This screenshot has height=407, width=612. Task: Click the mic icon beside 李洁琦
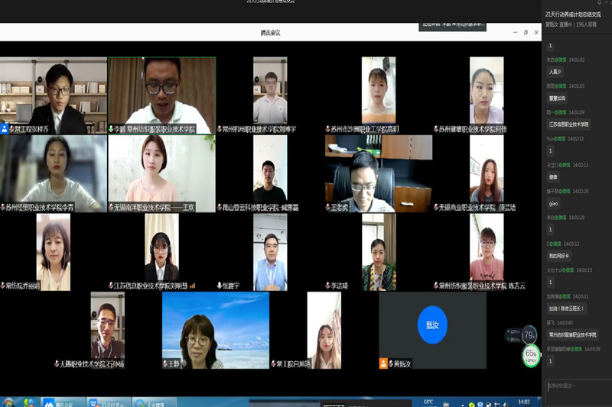[x=328, y=286]
